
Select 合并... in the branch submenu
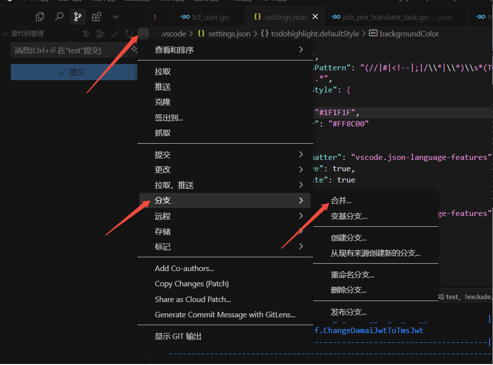(375, 200)
